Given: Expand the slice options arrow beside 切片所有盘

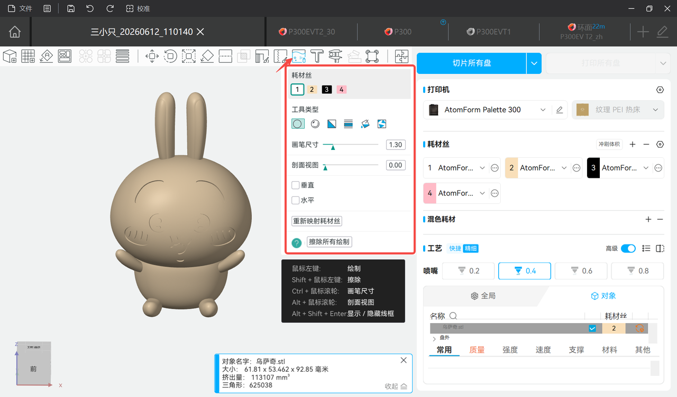Looking at the screenshot, I should (x=534, y=63).
